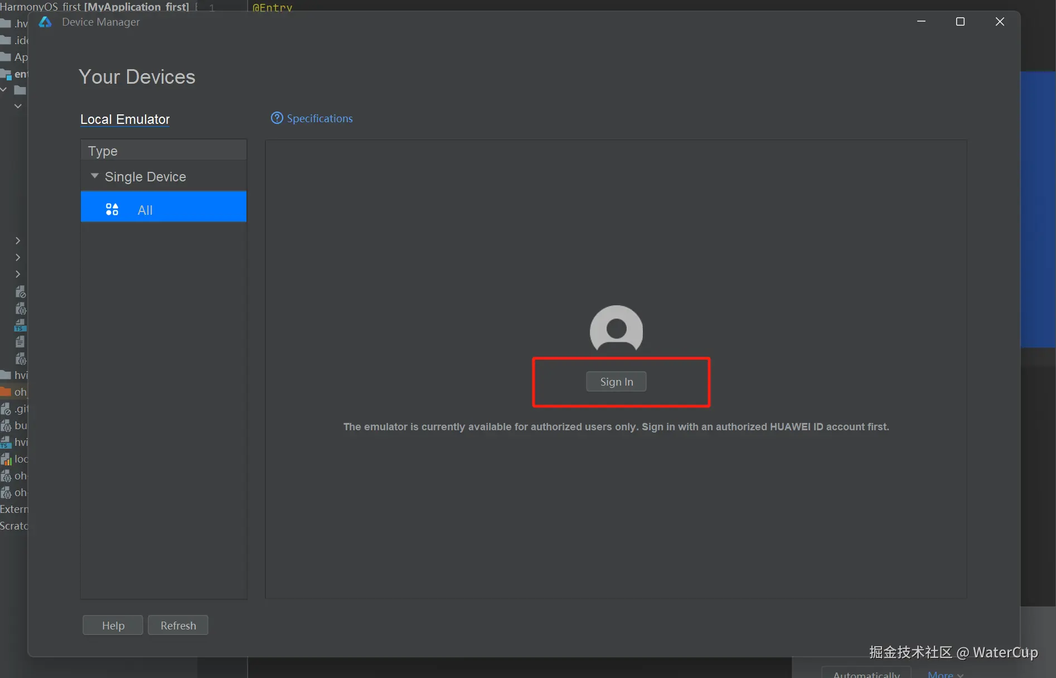Open Help in Device Manager

tap(113, 626)
